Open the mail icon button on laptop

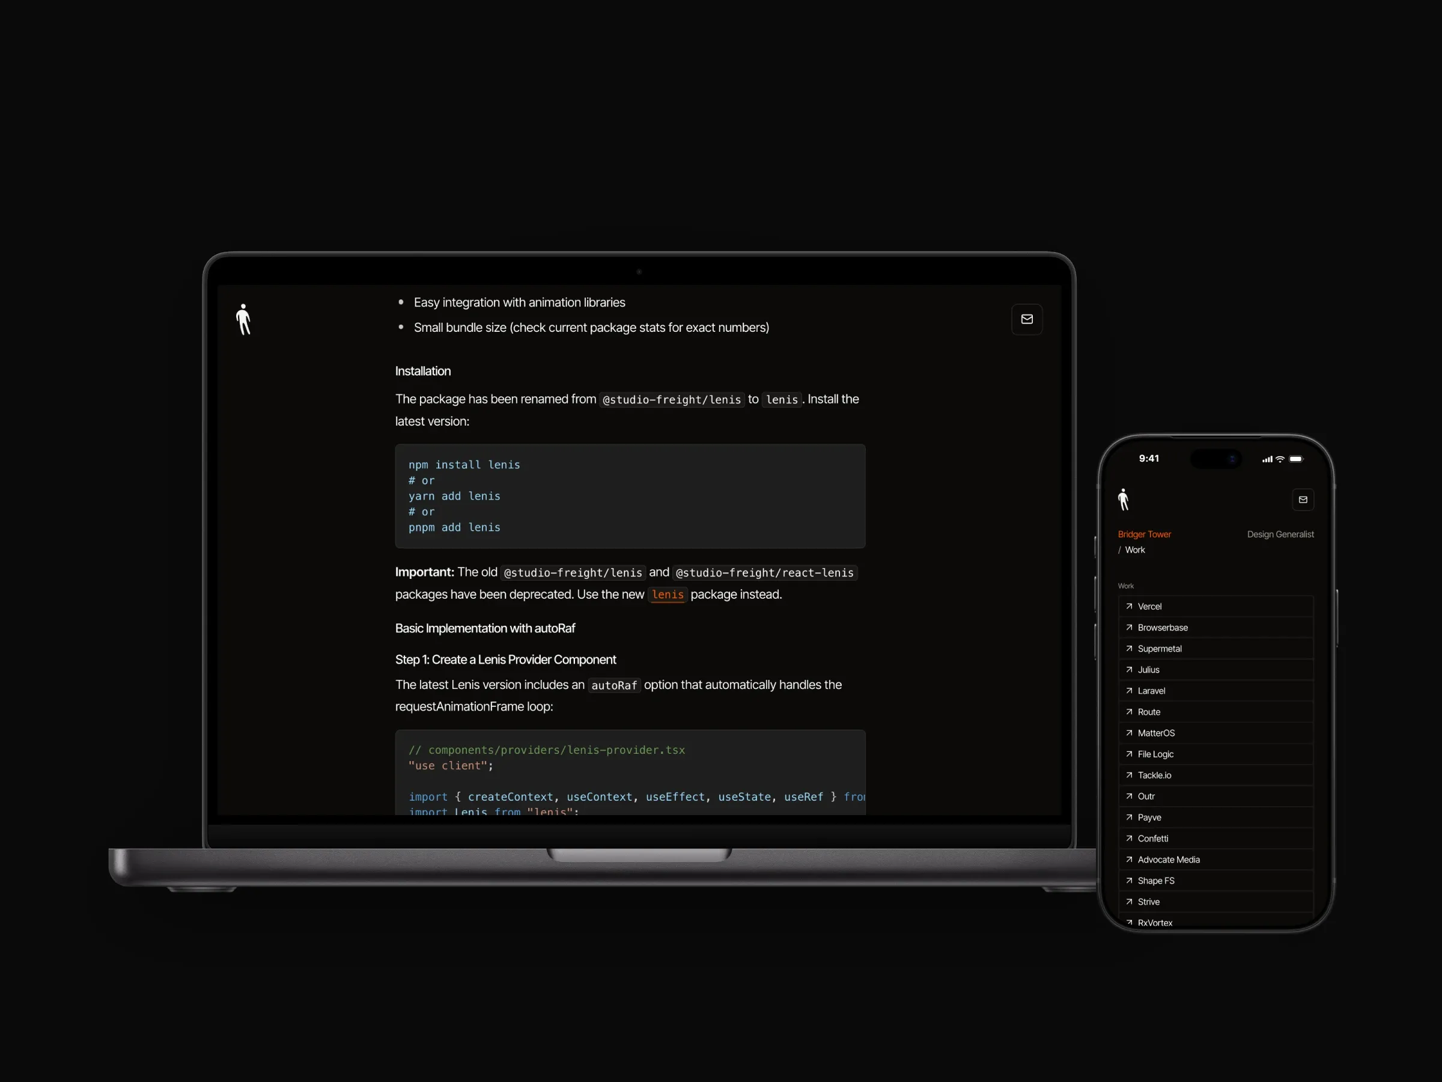coord(1027,319)
